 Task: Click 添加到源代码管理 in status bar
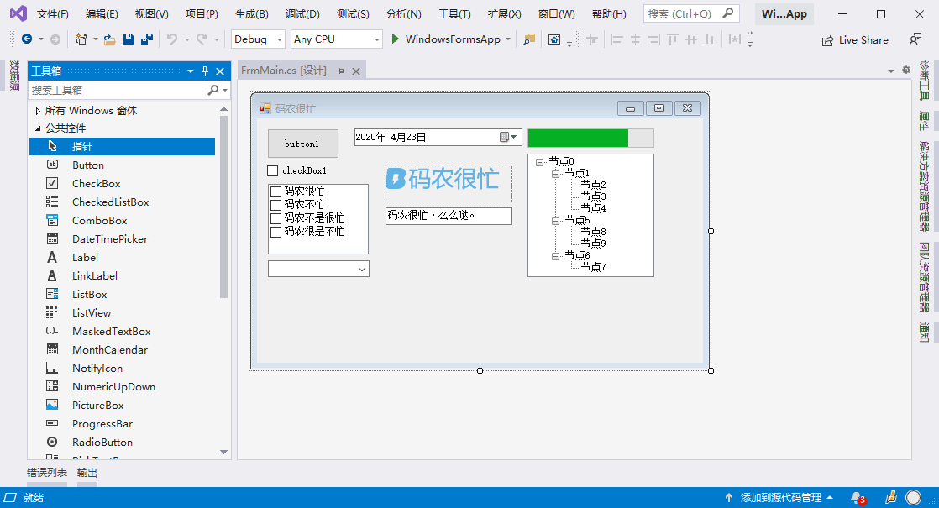(x=780, y=498)
